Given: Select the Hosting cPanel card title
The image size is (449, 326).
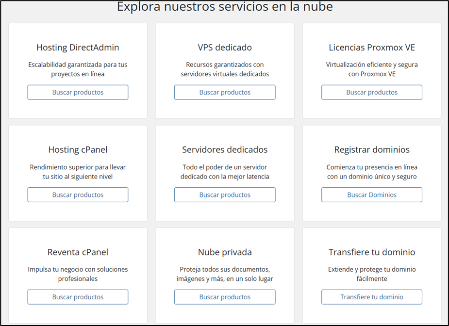Looking at the screenshot, I should point(78,150).
